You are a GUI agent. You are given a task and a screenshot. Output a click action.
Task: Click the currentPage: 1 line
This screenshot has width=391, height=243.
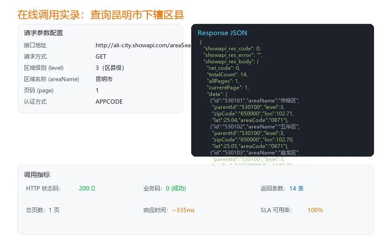228,87
